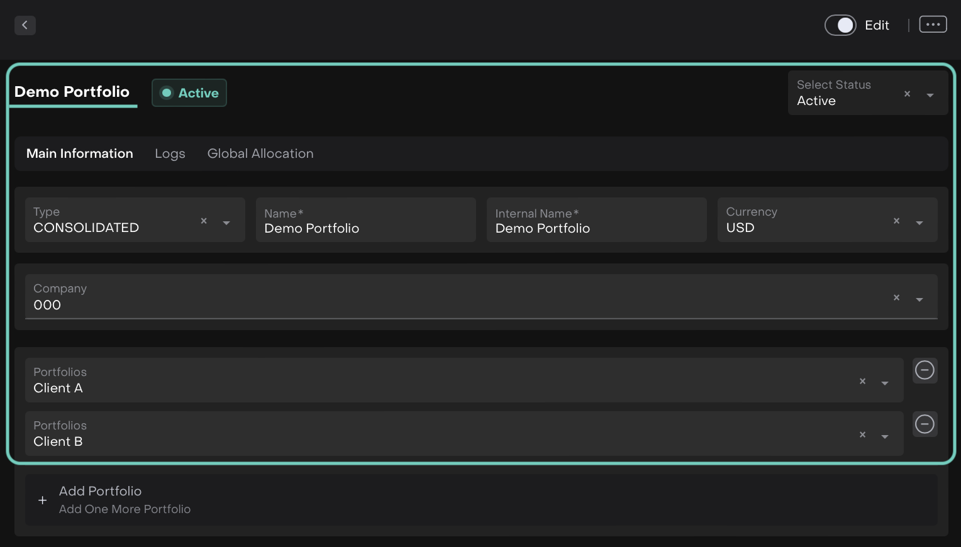Image resolution: width=961 pixels, height=547 pixels.
Task: Expand the Type dropdown
Action: pyautogui.click(x=226, y=223)
